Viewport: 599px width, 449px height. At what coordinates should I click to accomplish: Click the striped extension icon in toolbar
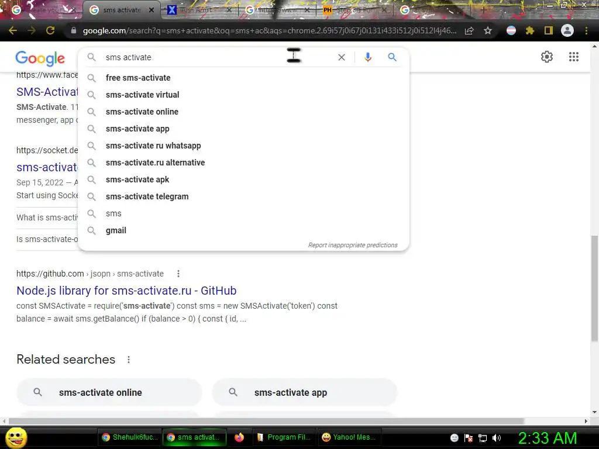pyautogui.click(x=511, y=30)
